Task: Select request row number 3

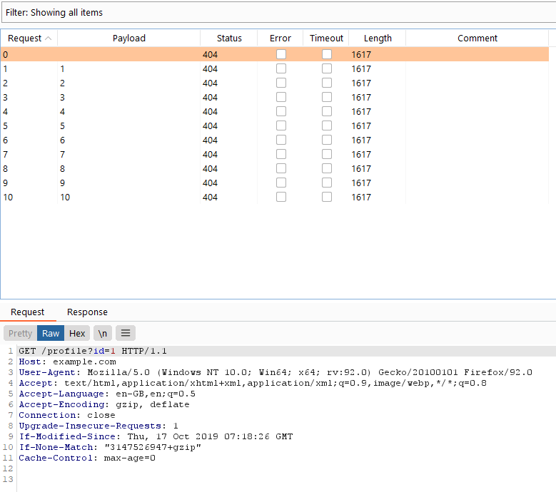Action: point(29,97)
